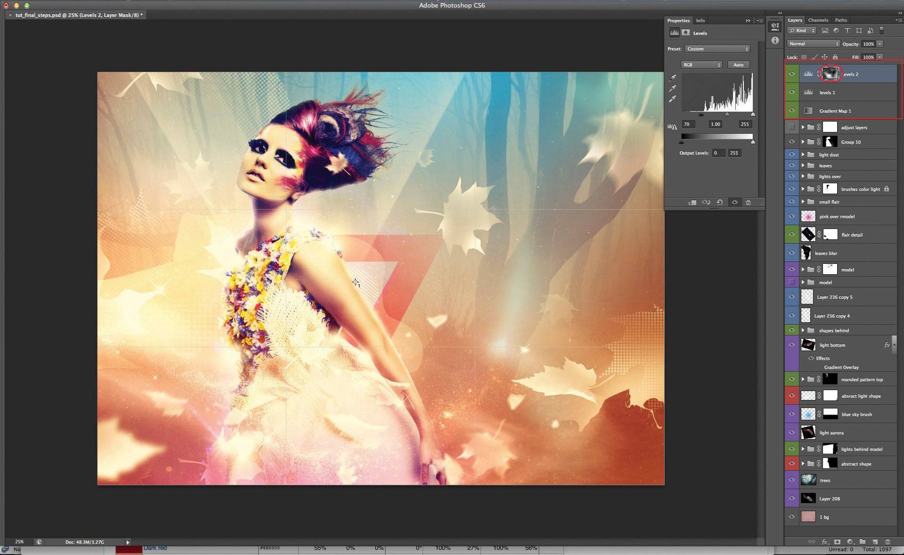Viewport: 904px width, 555px height.
Task: Expand the light dust group
Action: (803, 155)
